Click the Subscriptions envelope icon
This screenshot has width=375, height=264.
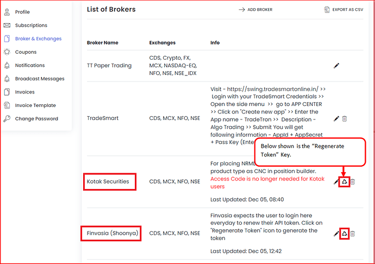click(7, 26)
